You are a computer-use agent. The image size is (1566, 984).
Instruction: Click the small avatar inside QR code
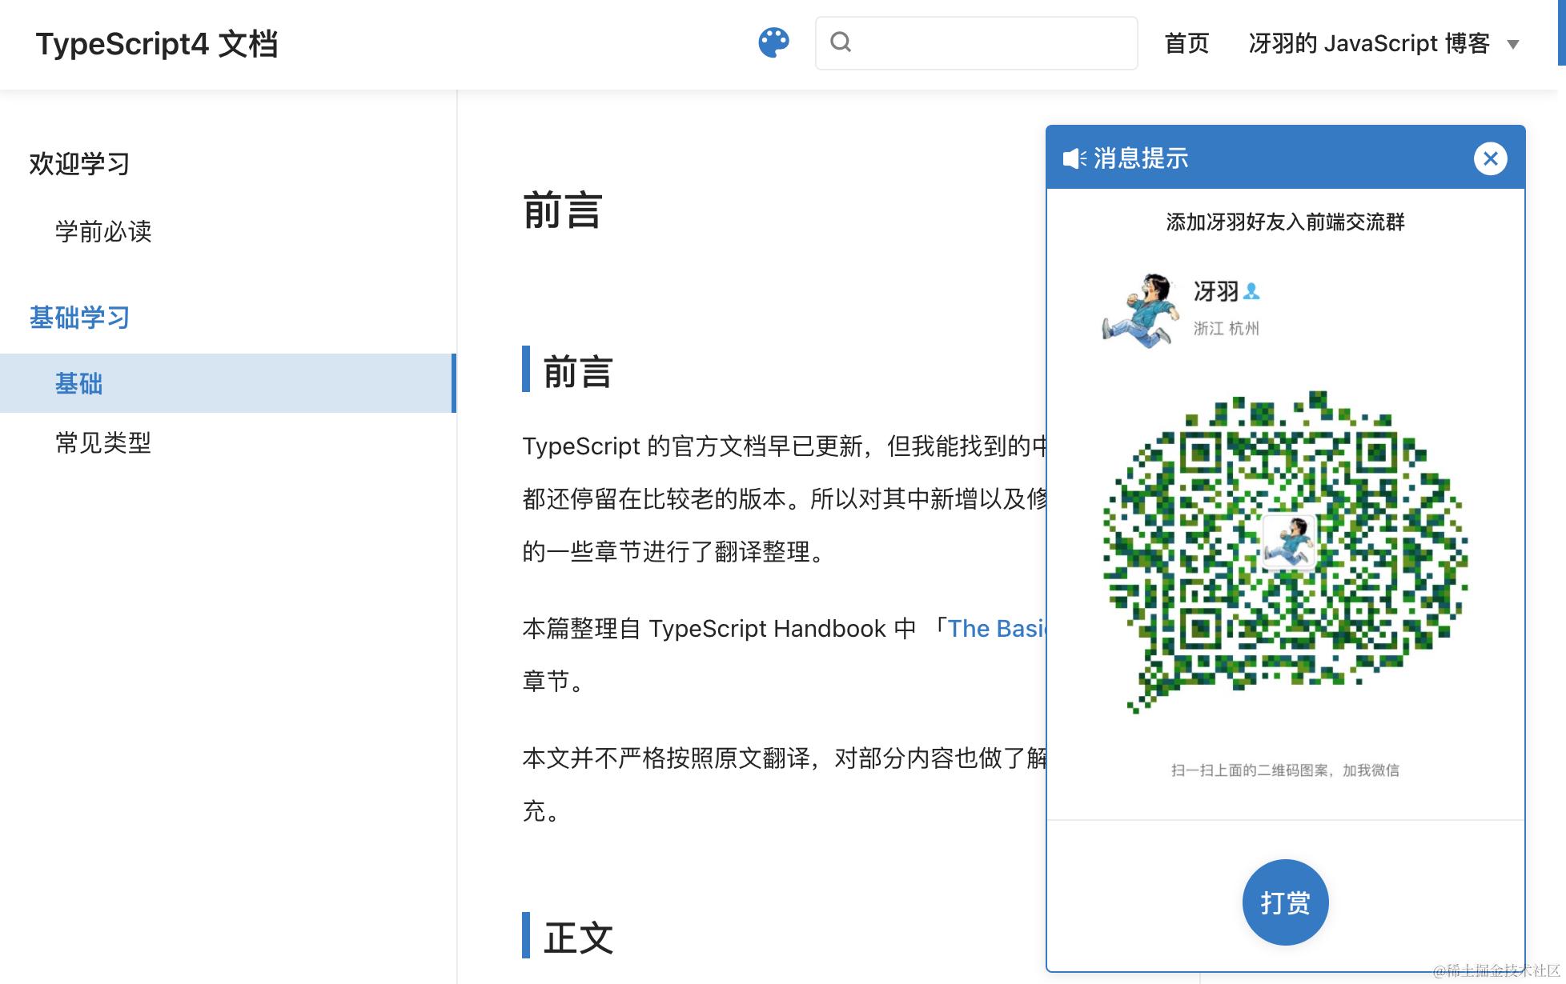pyautogui.click(x=1289, y=542)
